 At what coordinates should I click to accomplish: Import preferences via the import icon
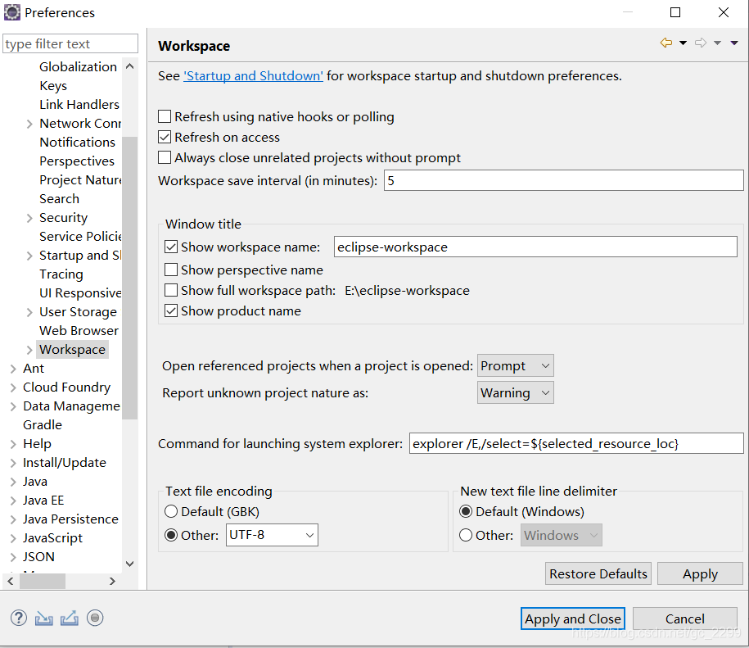[x=43, y=618]
